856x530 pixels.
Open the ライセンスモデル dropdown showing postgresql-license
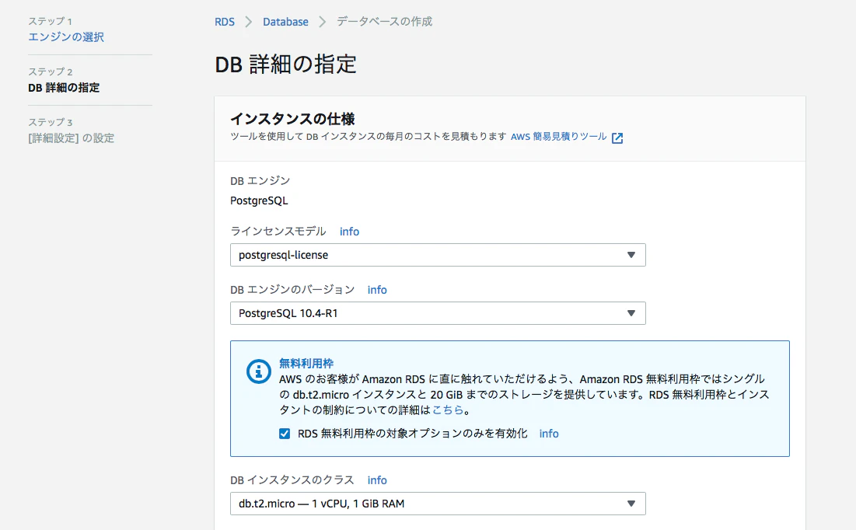click(438, 255)
